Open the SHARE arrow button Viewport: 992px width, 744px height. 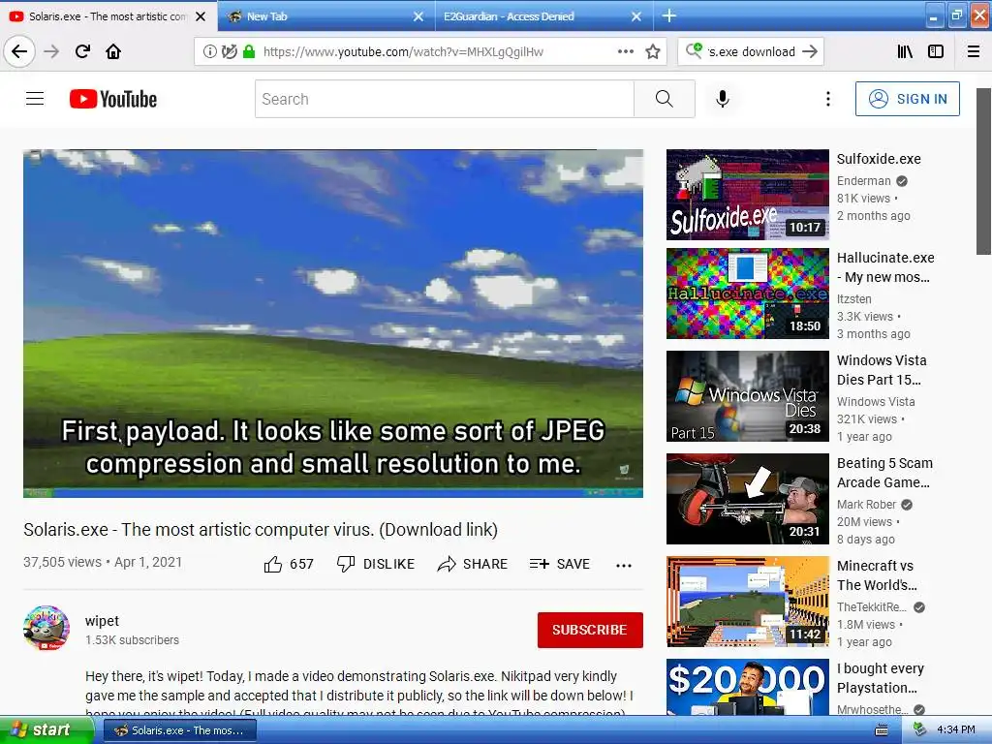tap(473, 564)
